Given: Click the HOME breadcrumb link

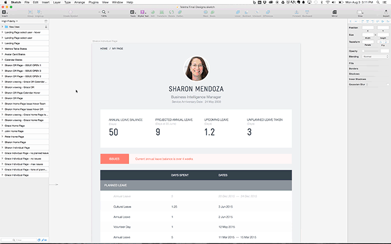Looking at the screenshot, I should click(104, 49).
